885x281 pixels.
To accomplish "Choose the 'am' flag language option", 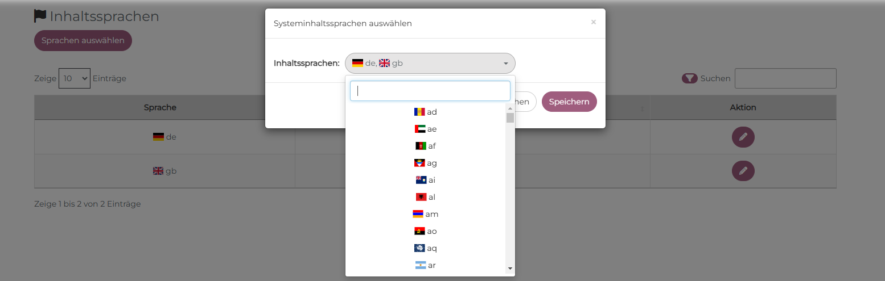I will pyautogui.click(x=426, y=214).
